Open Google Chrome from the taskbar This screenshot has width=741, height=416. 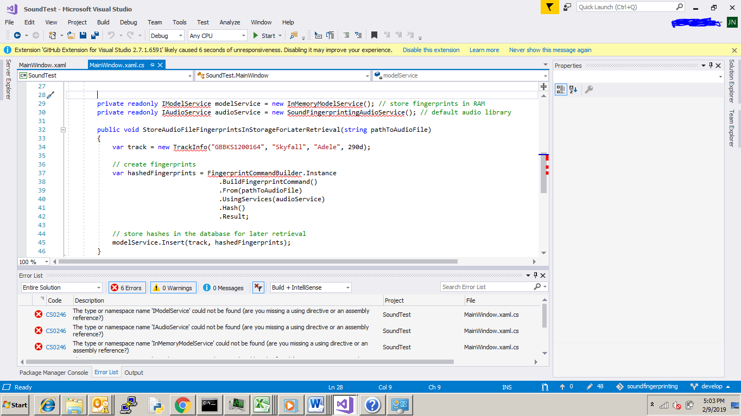tap(182, 405)
